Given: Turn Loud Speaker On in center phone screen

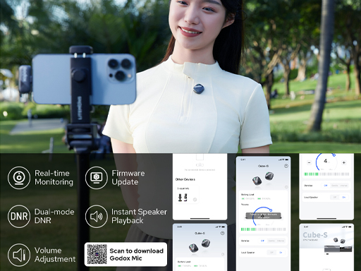Looking at the screenshot, I should pos(281,253).
